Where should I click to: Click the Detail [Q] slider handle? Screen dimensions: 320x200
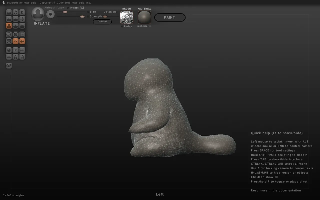pyautogui.click(x=105, y=16)
